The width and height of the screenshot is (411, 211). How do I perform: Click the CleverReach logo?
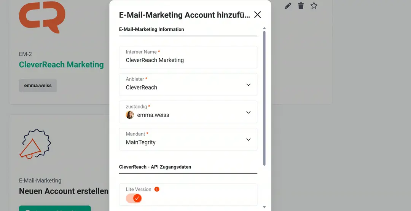click(42, 17)
